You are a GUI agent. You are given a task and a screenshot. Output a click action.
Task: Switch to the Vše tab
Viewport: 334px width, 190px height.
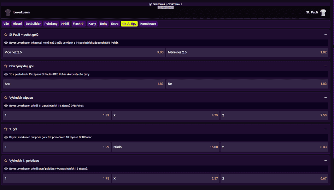tap(6, 24)
